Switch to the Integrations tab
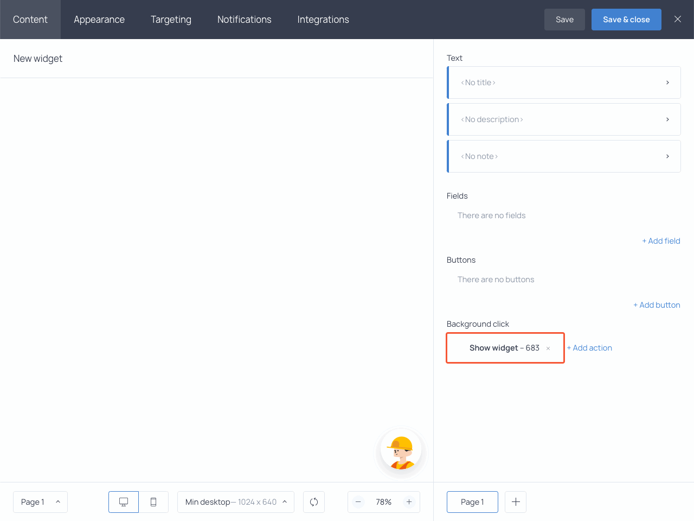The image size is (694, 521). point(323,20)
